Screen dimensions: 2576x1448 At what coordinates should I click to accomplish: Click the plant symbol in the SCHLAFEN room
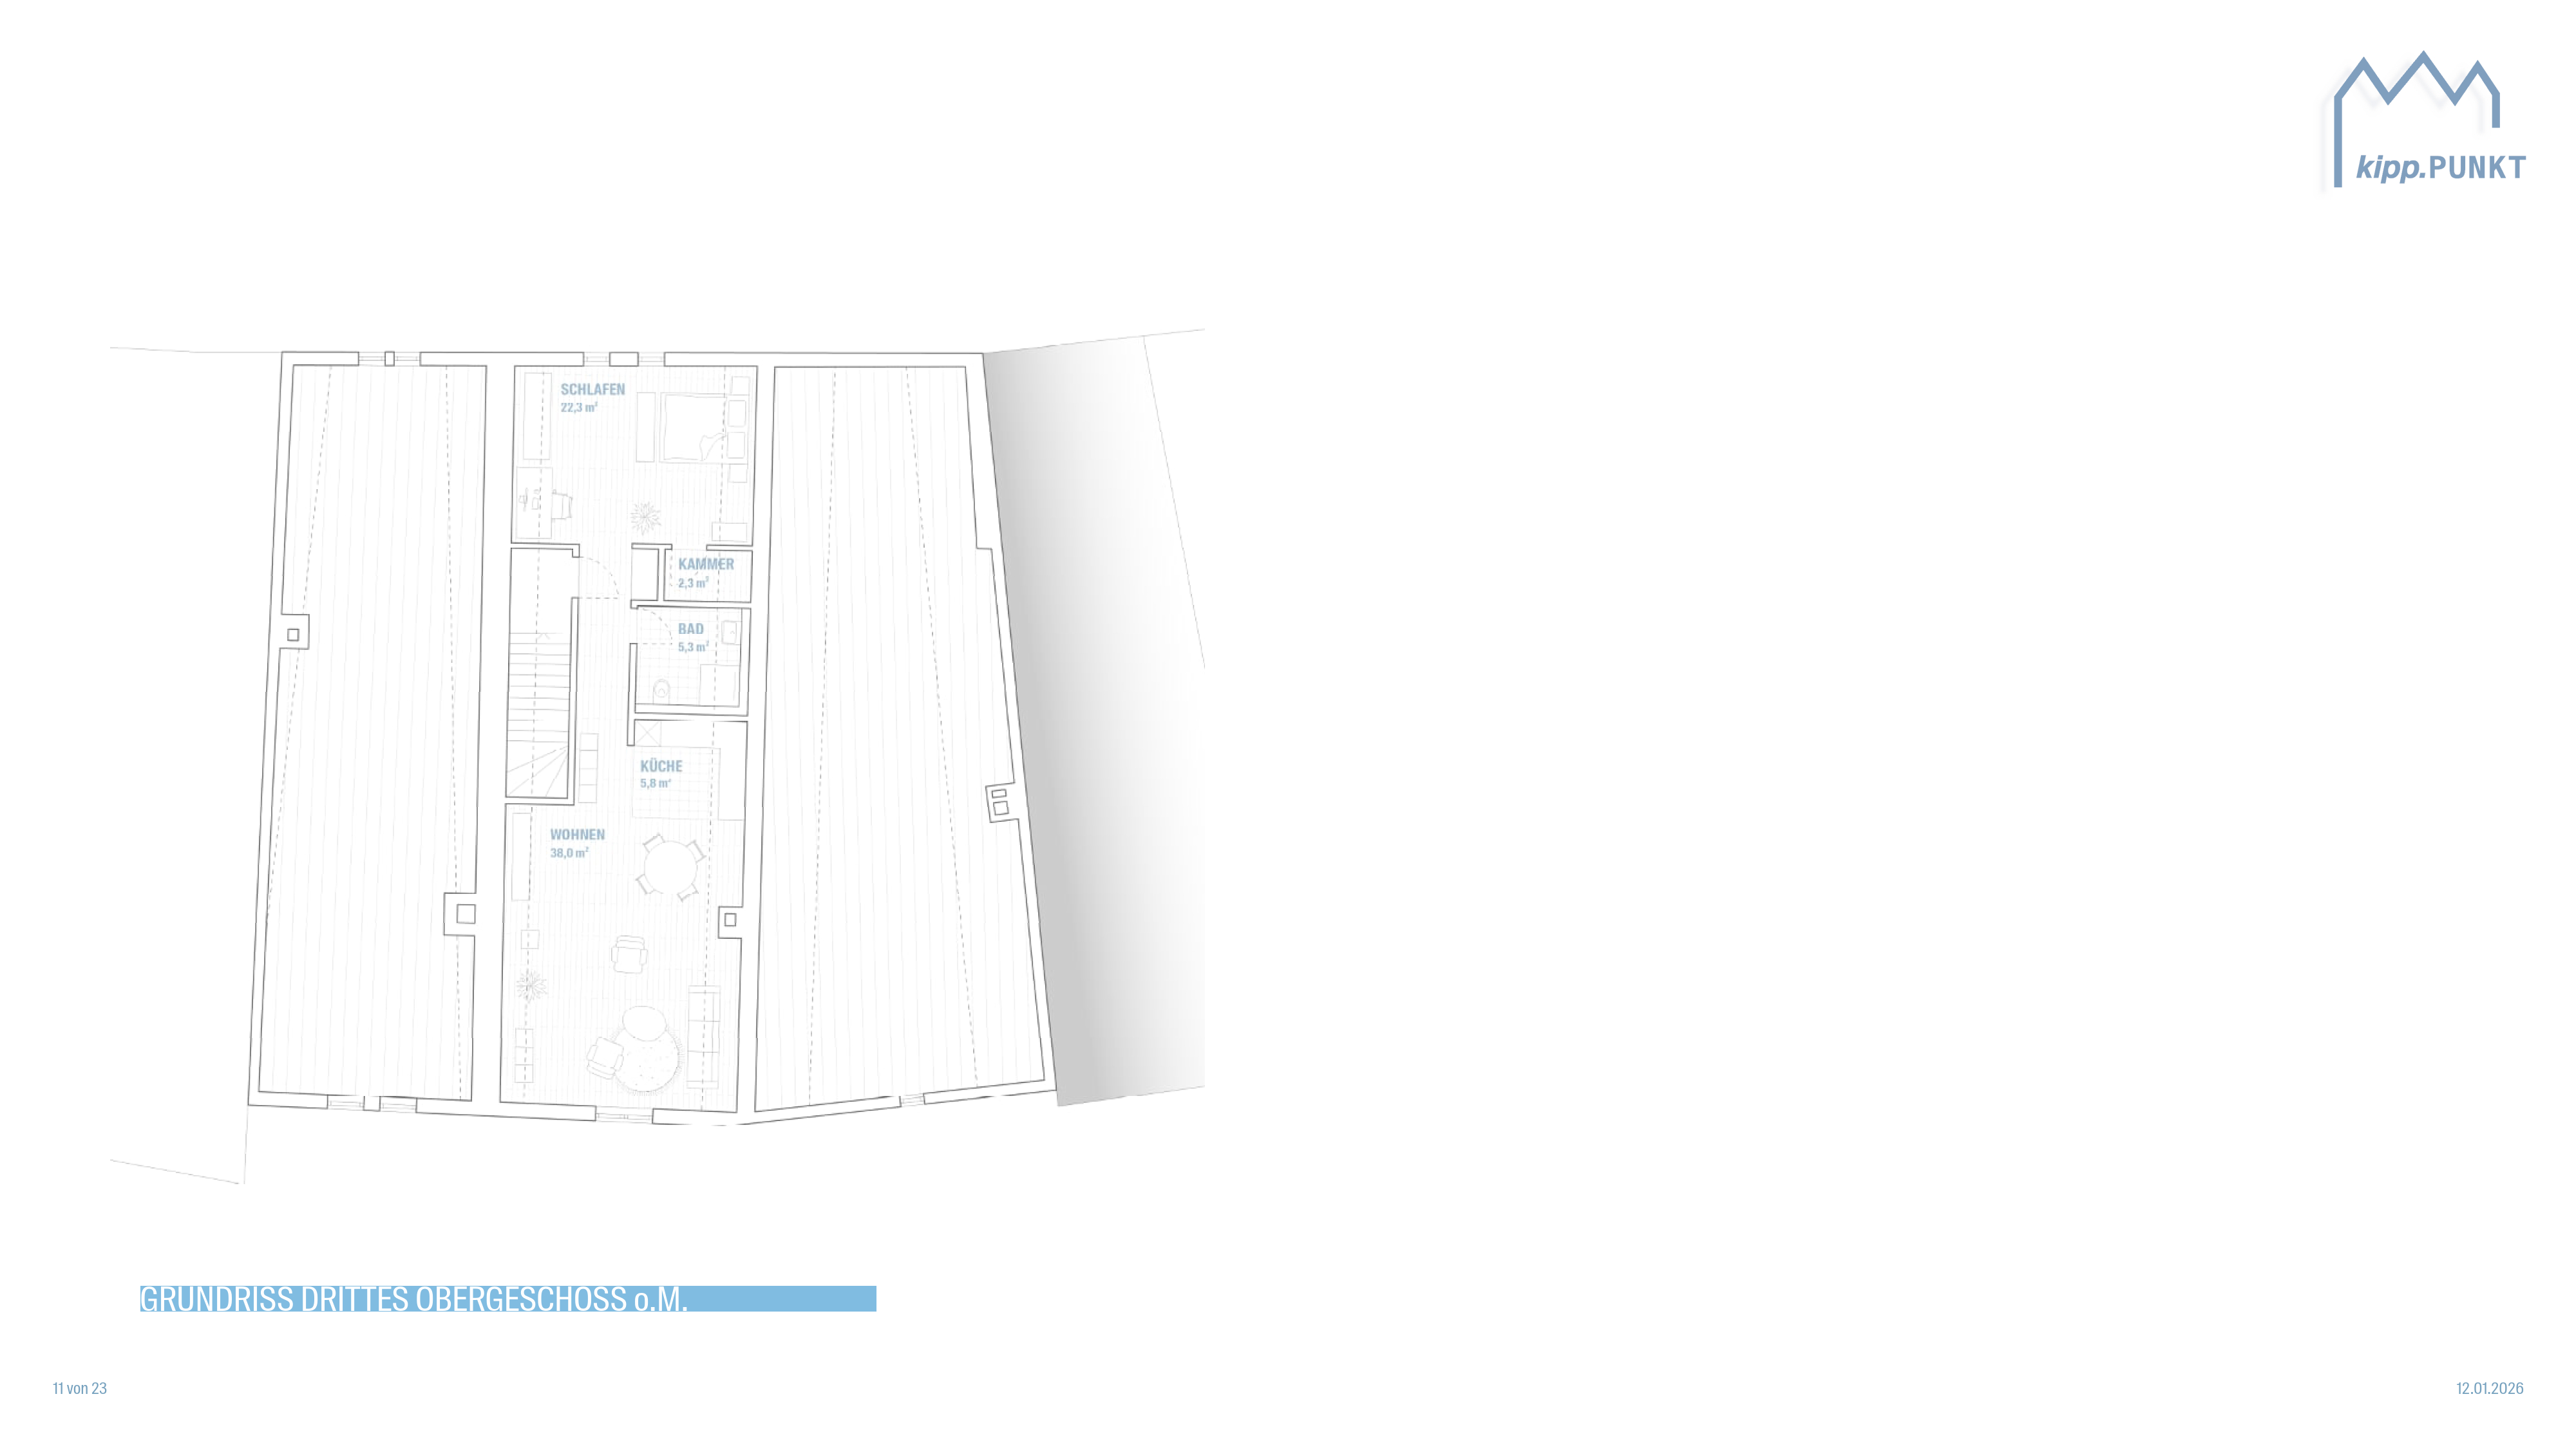(645, 517)
